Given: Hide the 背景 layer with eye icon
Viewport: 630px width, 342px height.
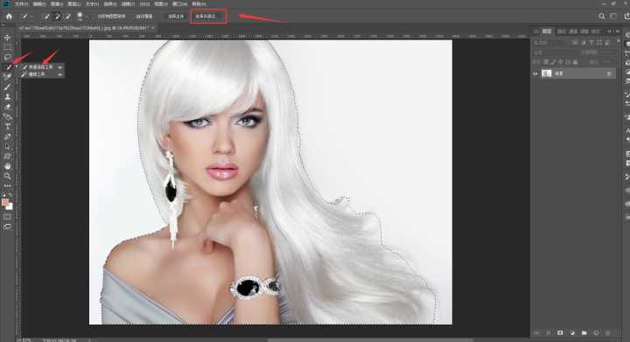Looking at the screenshot, I should click(535, 73).
